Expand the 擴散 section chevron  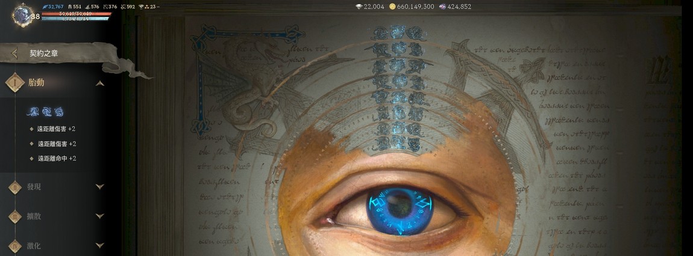tap(100, 216)
